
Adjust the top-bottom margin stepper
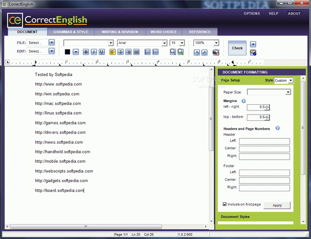(x=267, y=117)
